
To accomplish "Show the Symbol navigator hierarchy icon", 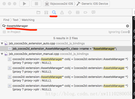I will click(46, 13).
